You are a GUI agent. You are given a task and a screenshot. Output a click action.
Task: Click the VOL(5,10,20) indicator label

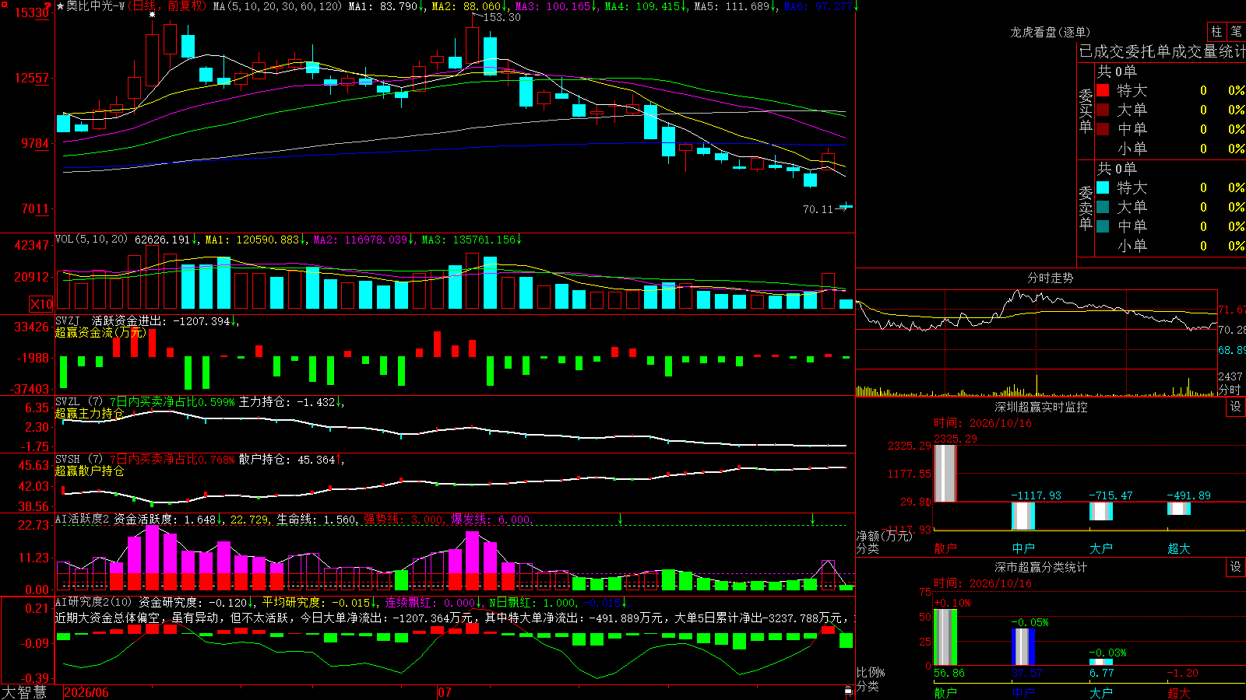point(92,240)
